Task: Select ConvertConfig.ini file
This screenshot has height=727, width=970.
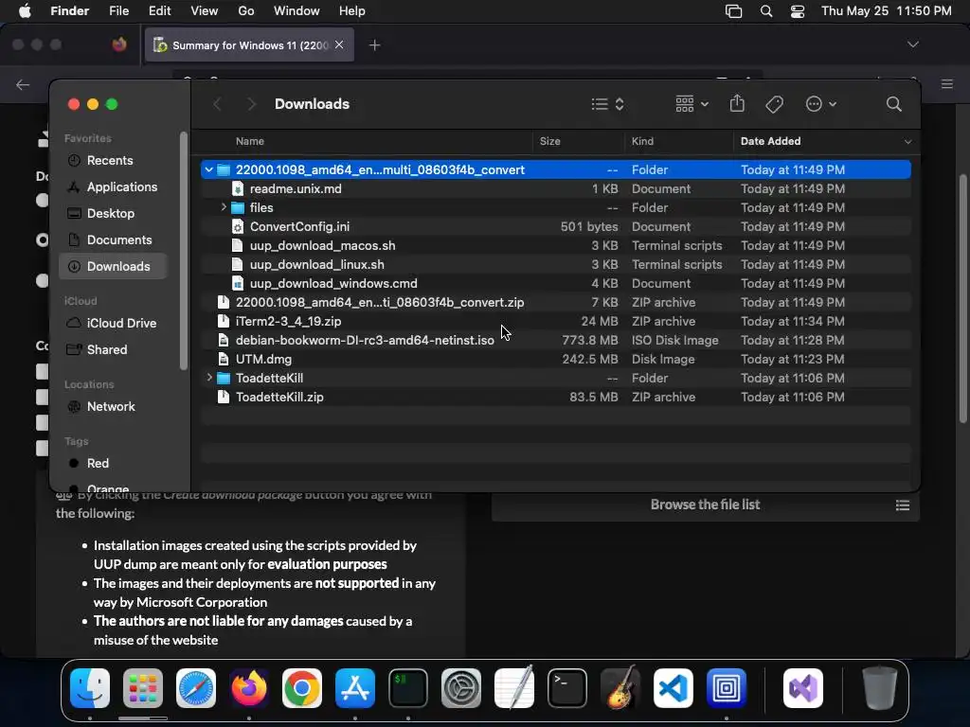Action: point(555,227)
